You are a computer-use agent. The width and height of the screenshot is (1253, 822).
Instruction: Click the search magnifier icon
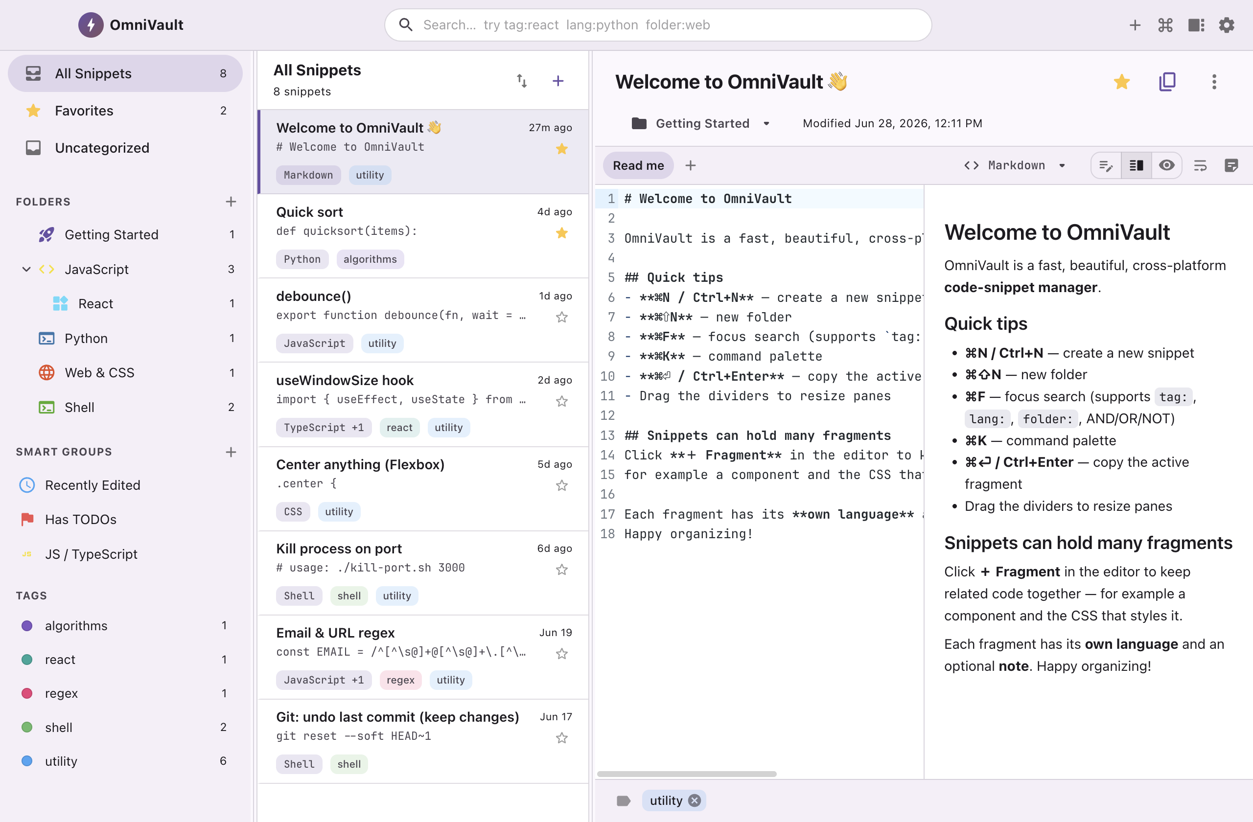pyautogui.click(x=405, y=25)
